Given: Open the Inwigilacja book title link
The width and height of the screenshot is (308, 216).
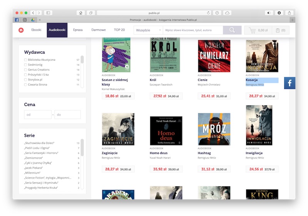Looking at the screenshot, I should pyautogui.click(x=254, y=153).
